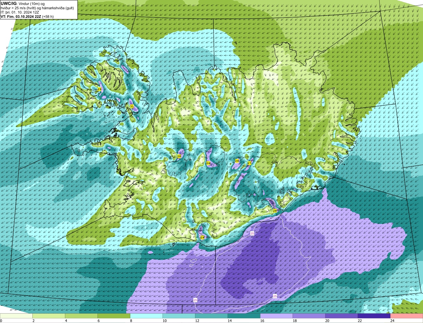Click legend tick label "24"
This screenshot has height=323, width=423.
pyautogui.click(x=392, y=321)
